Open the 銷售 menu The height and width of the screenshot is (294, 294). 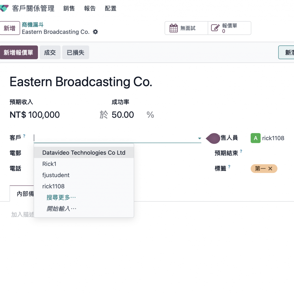tap(69, 8)
